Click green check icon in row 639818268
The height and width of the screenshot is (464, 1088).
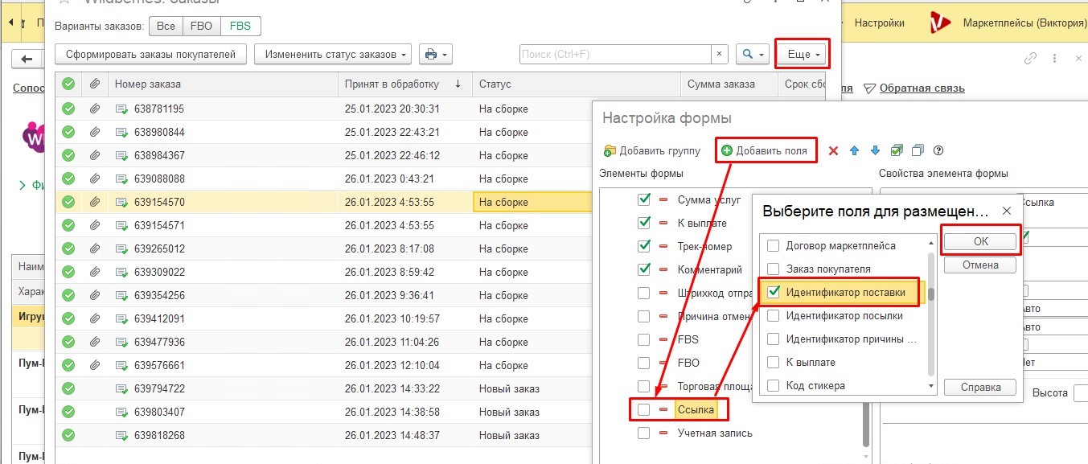(68, 435)
